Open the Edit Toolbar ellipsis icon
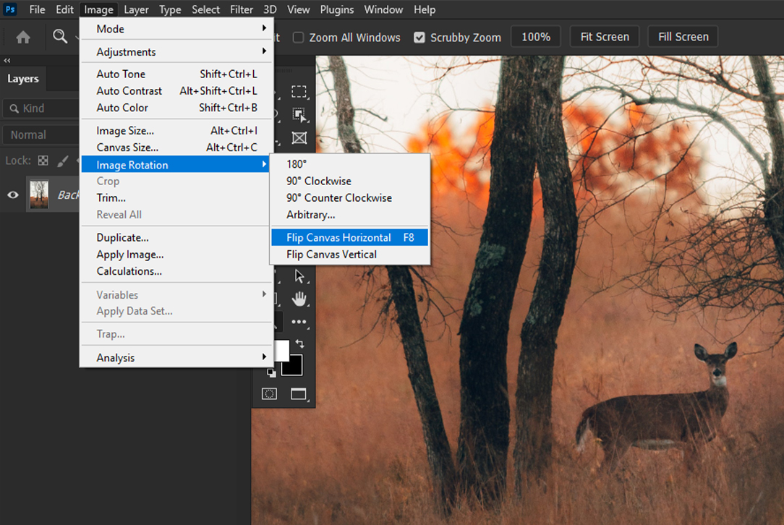The width and height of the screenshot is (784, 525). pyautogui.click(x=299, y=321)
